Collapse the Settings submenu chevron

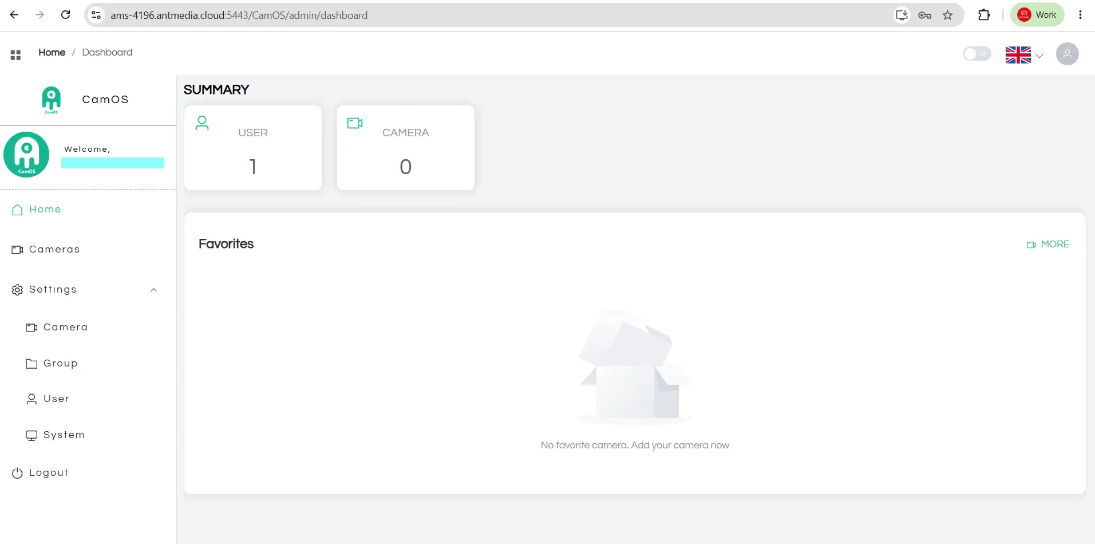tap(153, 290)
